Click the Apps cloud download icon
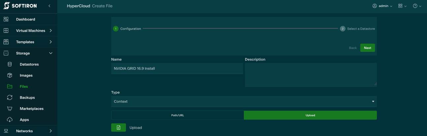The width and height of the screenshot is (427, 136). pyautogui.click(x=10, y=119)
